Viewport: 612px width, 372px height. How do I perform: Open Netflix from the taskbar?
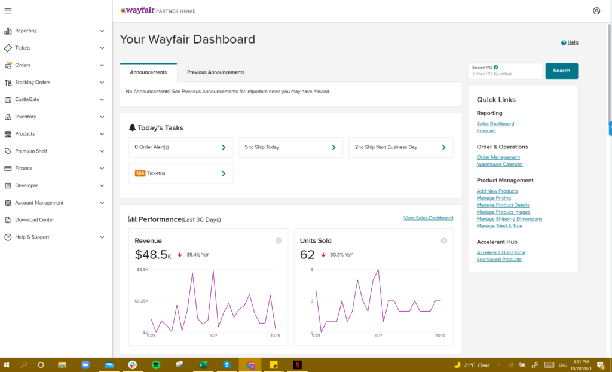click(297, 365)
